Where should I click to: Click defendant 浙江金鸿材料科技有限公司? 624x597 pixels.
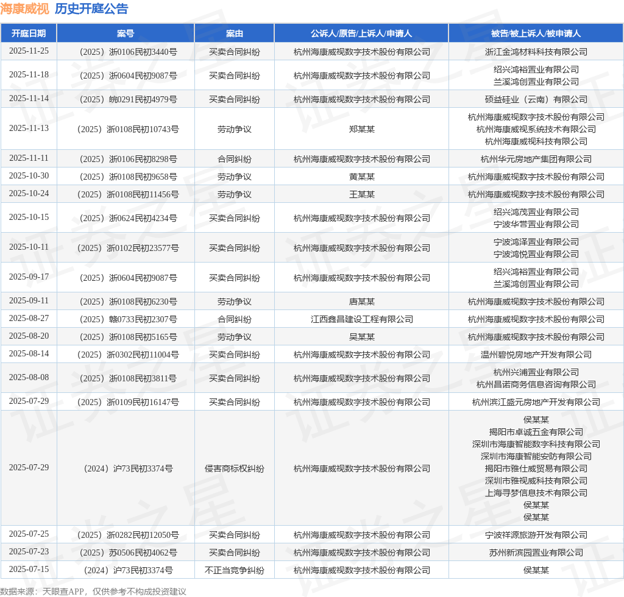tap(536, 52)
